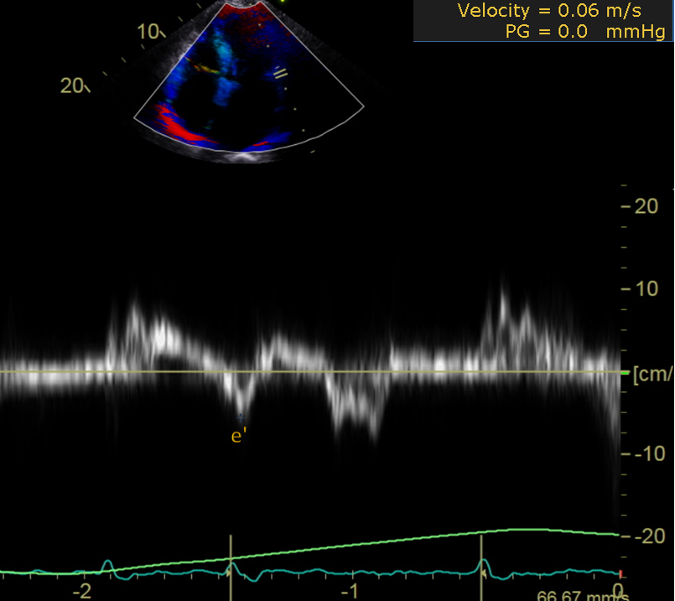
Task: Select the tissue Doppler sample volume gate
Action: click(x=280, y=73)
